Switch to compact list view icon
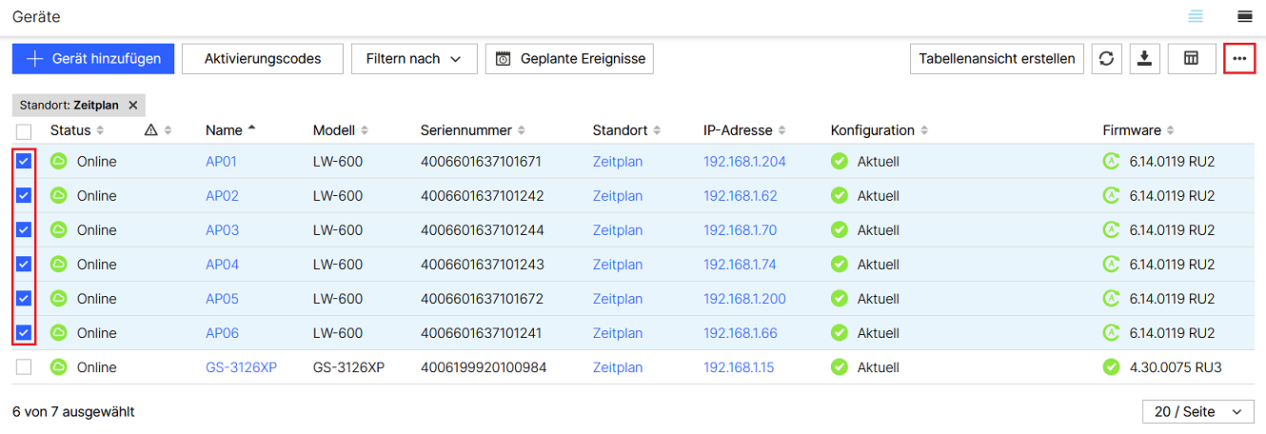 pos(1196,16)
